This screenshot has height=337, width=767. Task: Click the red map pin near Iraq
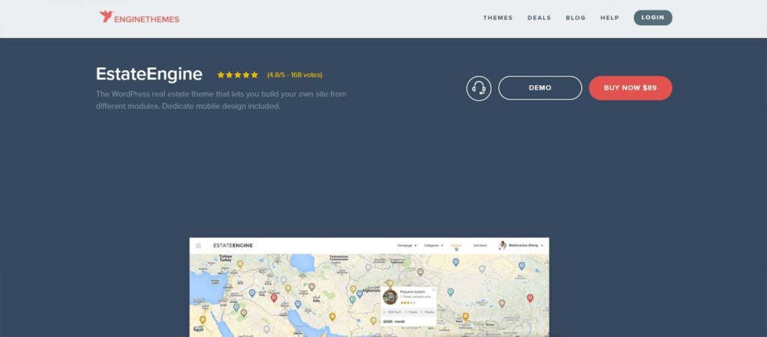pos(273,298)
